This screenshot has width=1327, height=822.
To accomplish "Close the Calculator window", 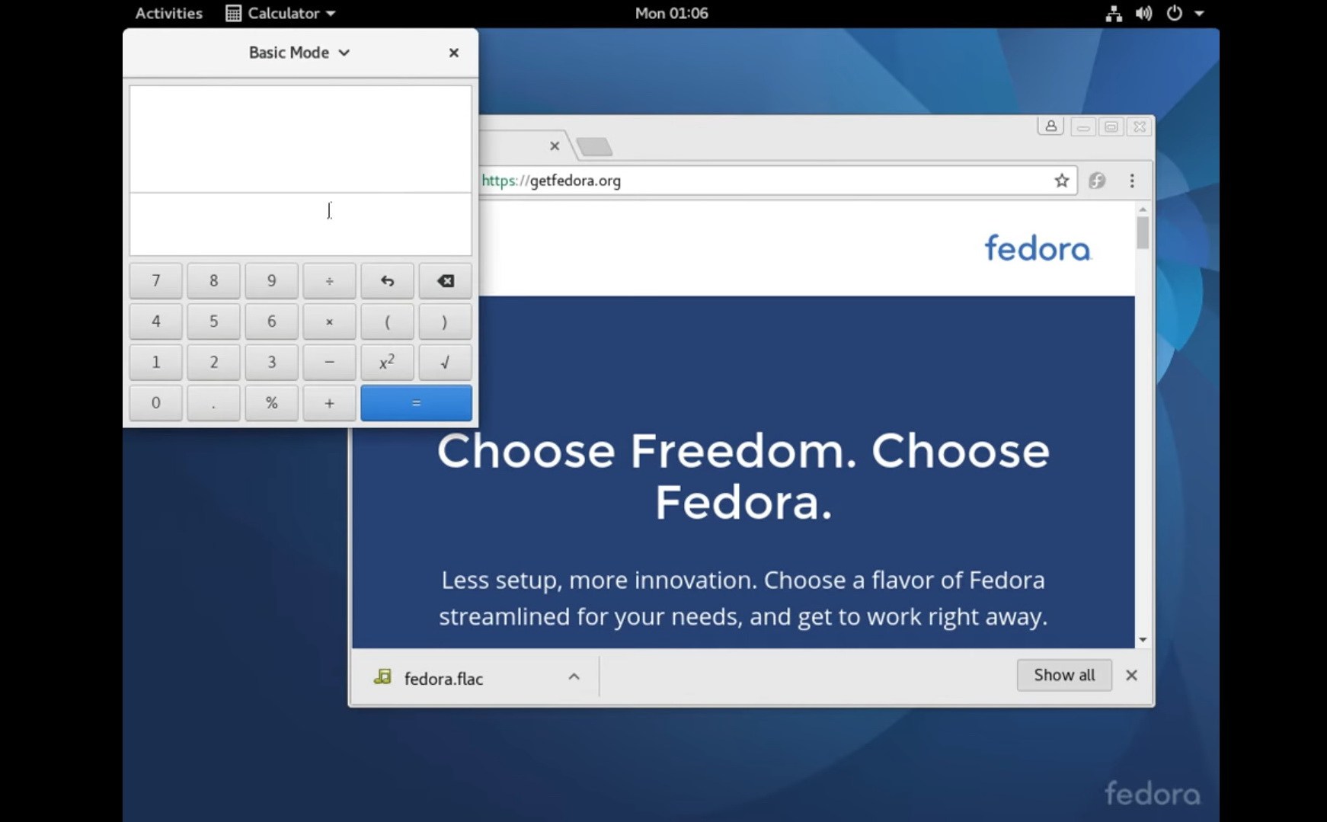I will pos(454,53).
